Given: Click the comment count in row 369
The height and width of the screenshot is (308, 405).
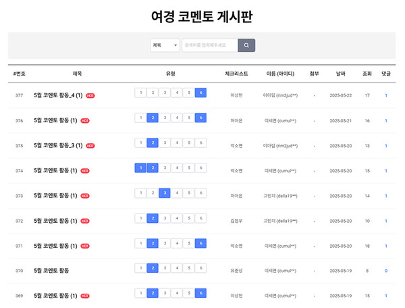Looking at the screenshot, I should [x=386, y=296].
